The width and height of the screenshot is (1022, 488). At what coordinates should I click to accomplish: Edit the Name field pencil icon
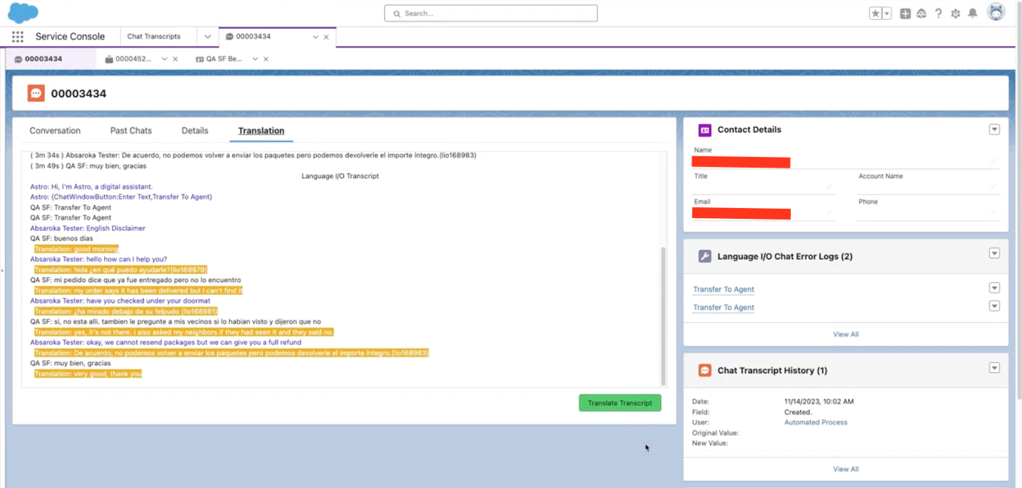993,162
